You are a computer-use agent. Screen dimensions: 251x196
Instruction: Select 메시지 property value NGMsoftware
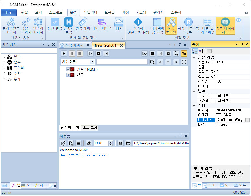(x=228, y=110)
